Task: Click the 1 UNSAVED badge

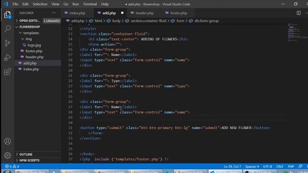Action: (x=51, y=21)
